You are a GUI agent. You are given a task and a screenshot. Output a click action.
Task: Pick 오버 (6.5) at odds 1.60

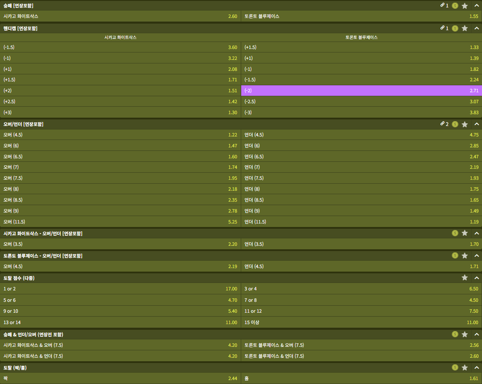tap(120, 157)
